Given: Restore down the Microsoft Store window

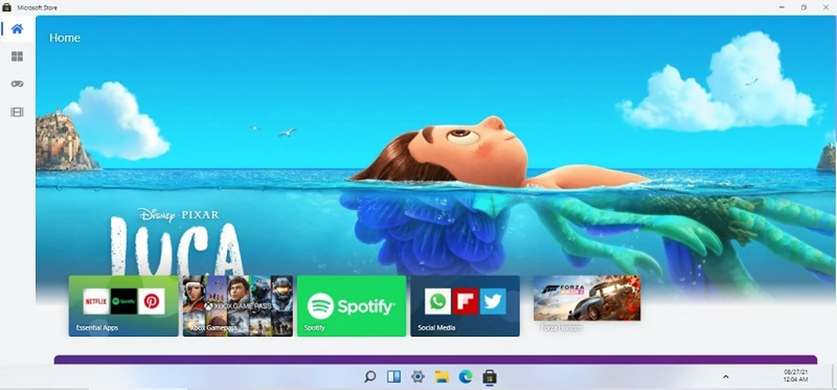Looking at the screenshot, I should (x=804, y=7).
